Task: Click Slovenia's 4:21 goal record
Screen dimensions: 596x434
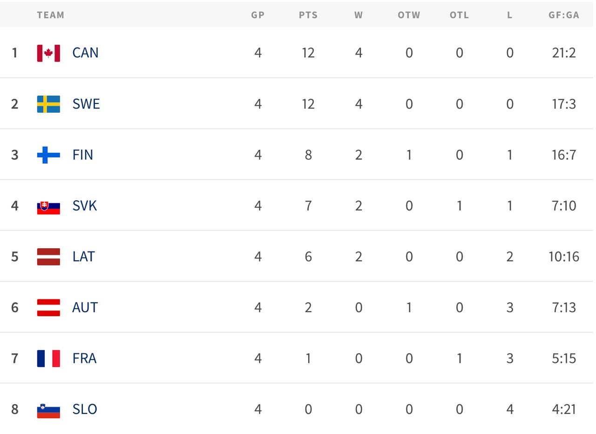Action: click(563, 409)
